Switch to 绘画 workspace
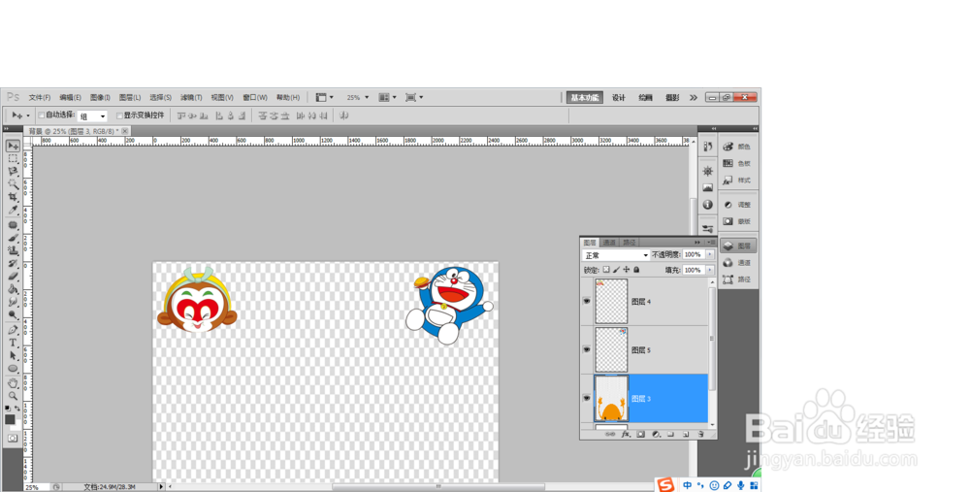 click(x=645, y=98)
